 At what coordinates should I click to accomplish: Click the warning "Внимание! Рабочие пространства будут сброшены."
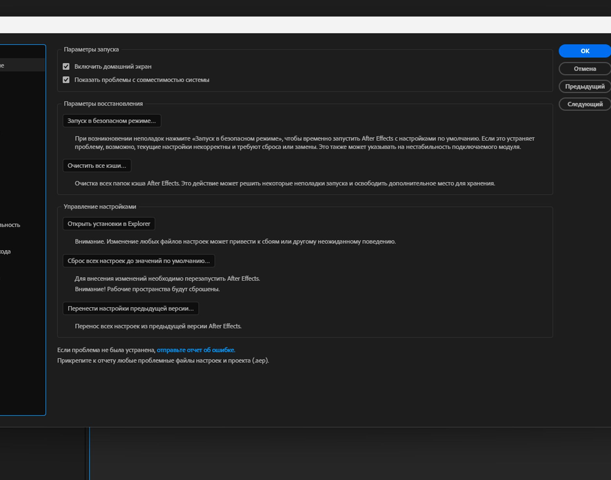pos(147,289)
